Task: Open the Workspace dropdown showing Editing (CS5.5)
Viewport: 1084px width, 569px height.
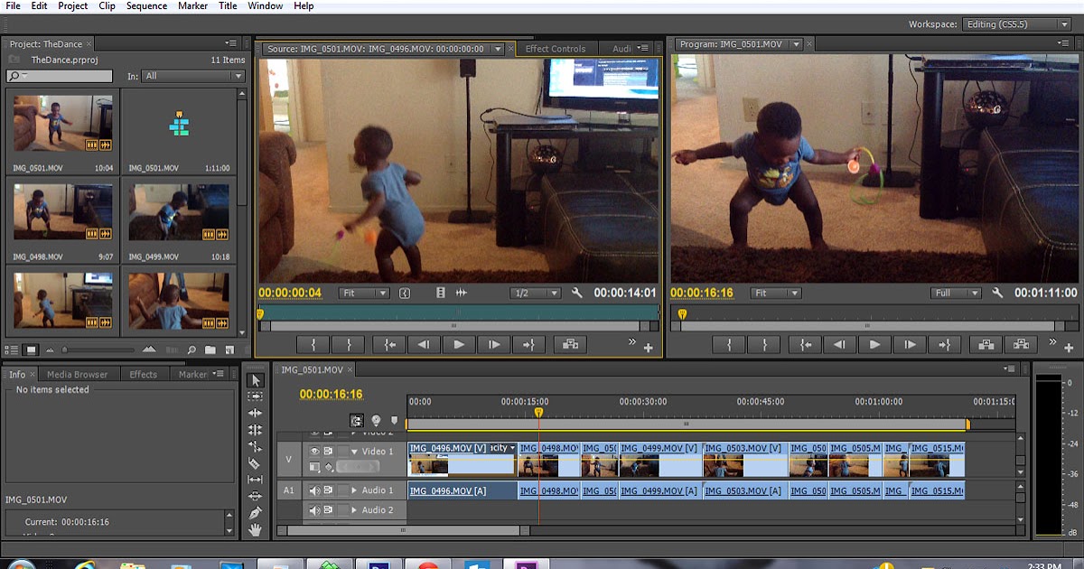Action: (x=1016, y=23)
